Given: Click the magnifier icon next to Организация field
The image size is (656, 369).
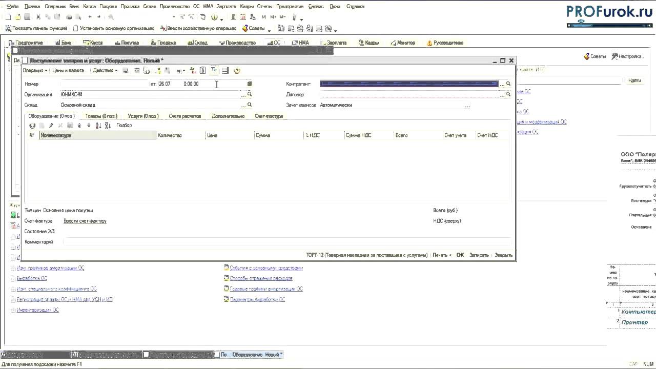Looking at the screenshot, I should pos(250,94).
